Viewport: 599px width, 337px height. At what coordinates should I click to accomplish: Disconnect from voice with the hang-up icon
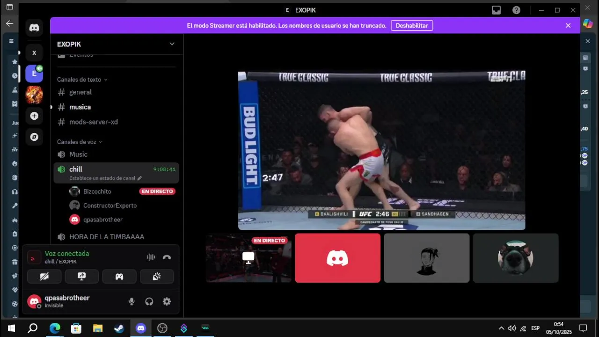click(167, 257)
